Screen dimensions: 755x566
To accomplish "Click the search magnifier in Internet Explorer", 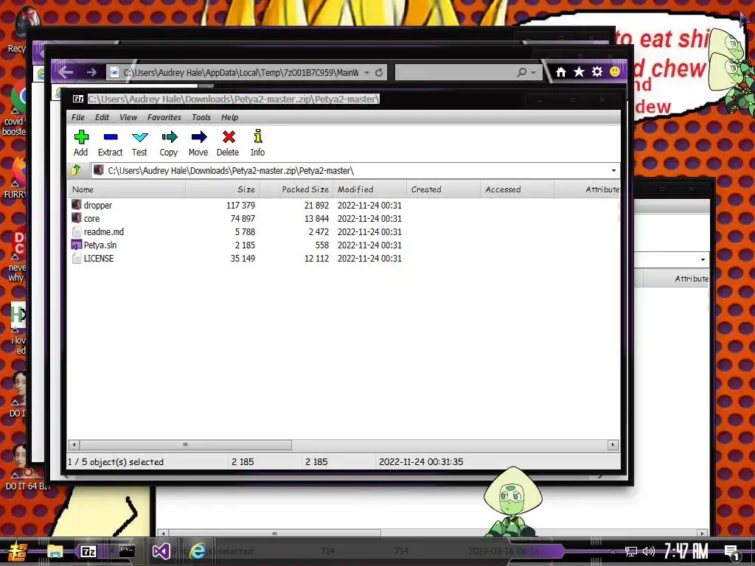I will (x=521, y=72).
